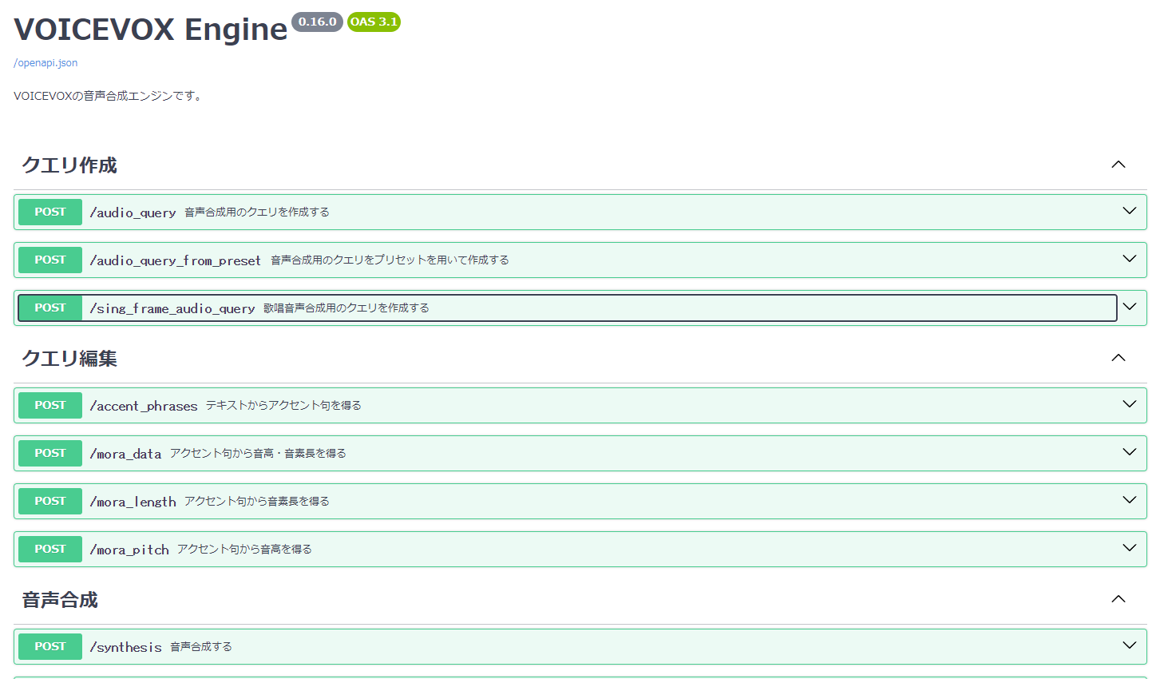Click the POST badge on /audio_query_from_preset
The image size is (1156, 679).
click(49, 260)
